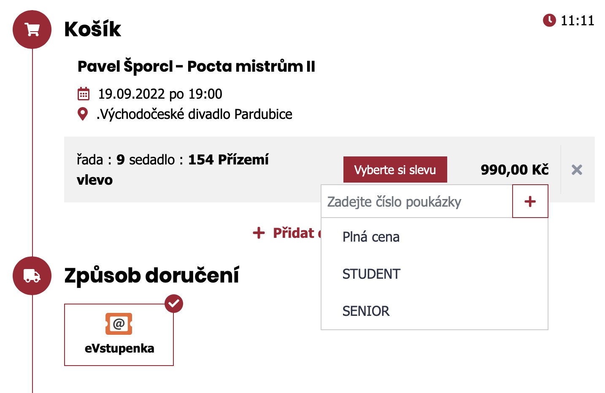Choose Plná cena from the discount list
605x393 pixels.
(x=371, y=237)
